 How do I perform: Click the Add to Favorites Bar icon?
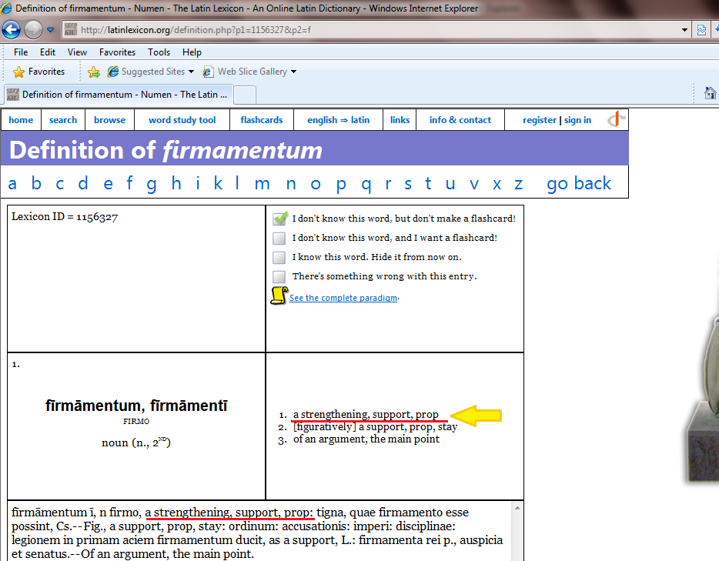point(94,72)
